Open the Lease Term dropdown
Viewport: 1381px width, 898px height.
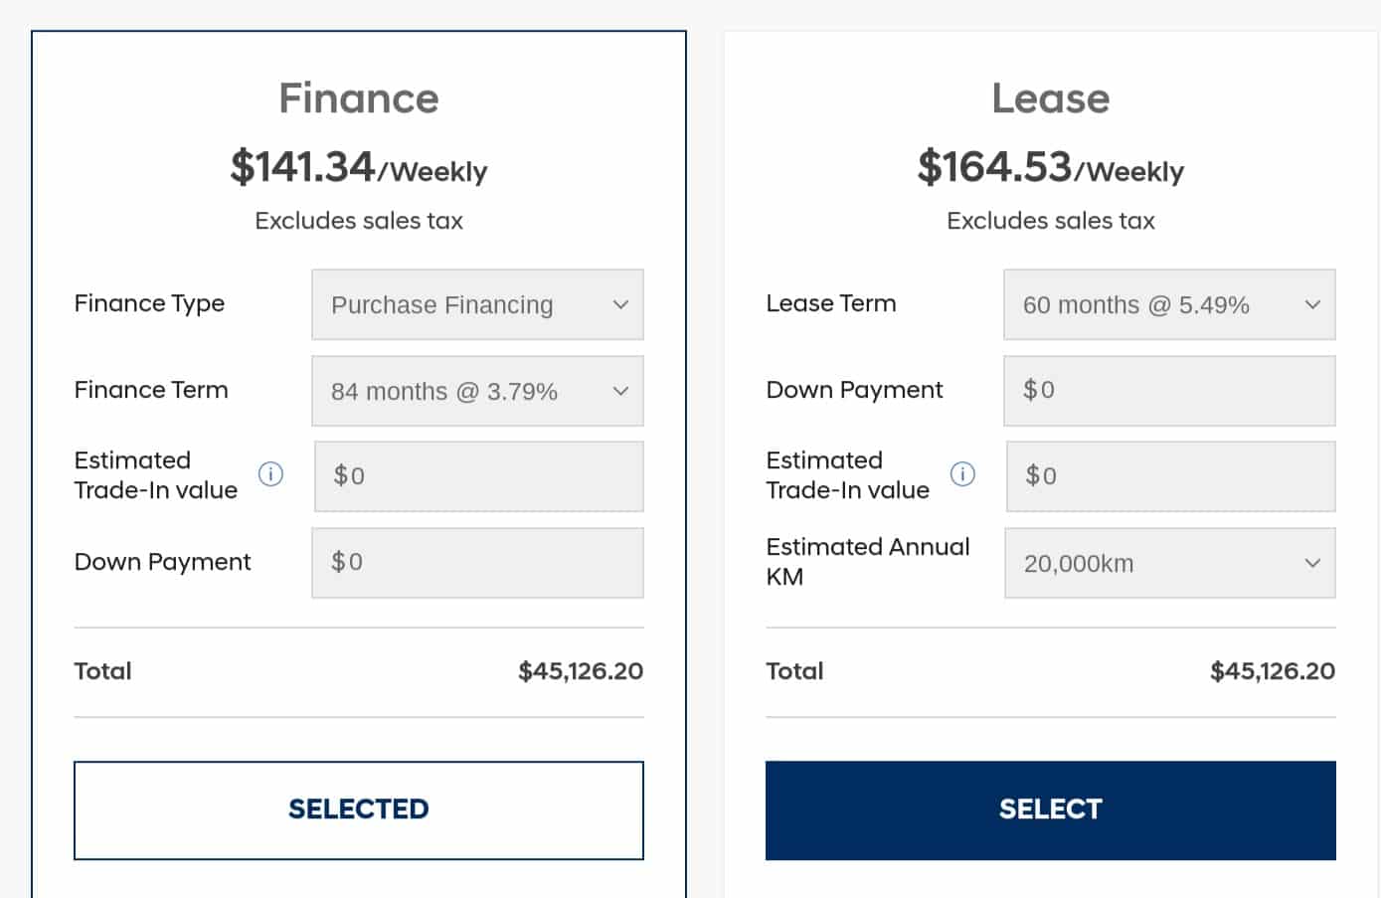coord(1169,304)
